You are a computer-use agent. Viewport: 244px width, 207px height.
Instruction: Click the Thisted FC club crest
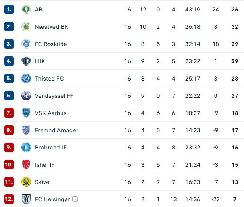[x=26, y=79]
